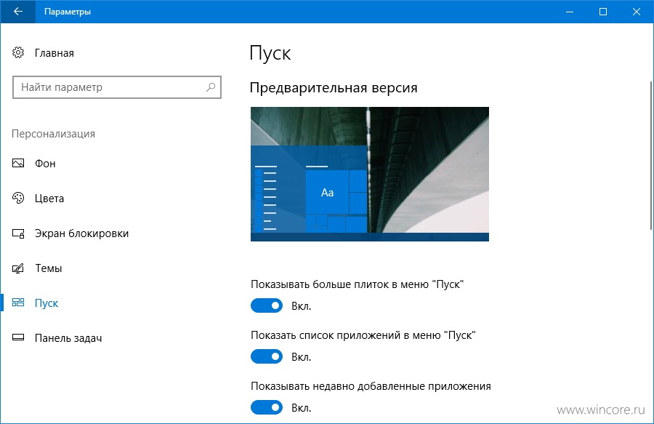
Task: Select the Пуск section
Action: pos(47,303)
